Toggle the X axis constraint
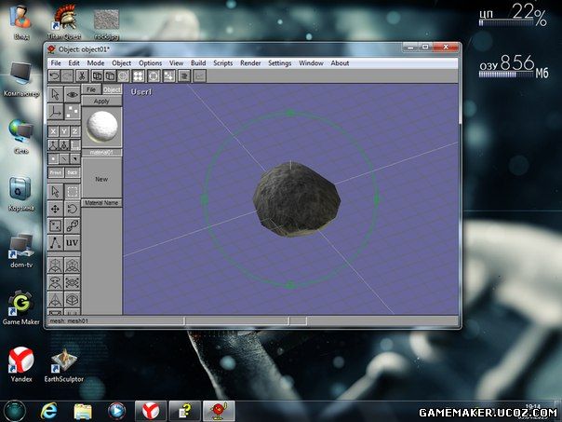562x422 pixels. (x=52, y=131)
